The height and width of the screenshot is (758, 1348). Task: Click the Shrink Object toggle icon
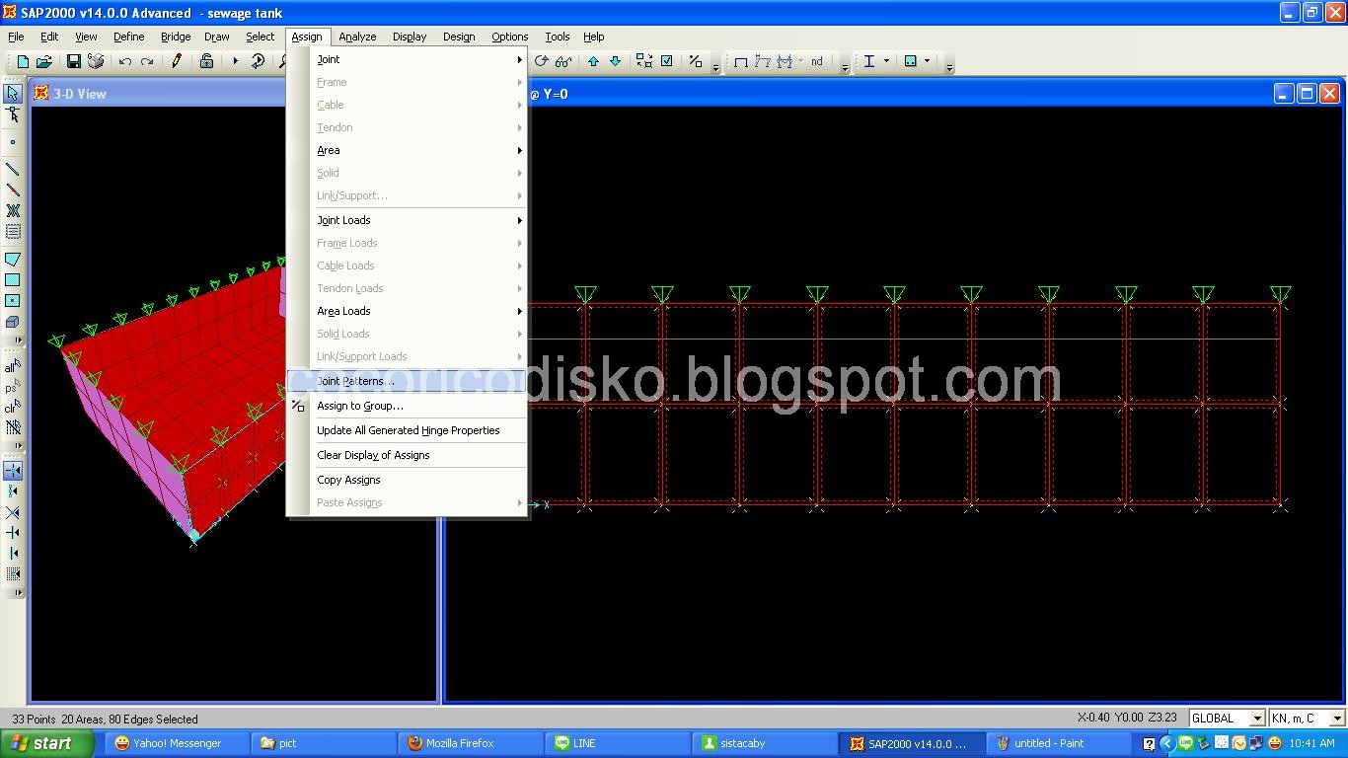click(644, 61)
